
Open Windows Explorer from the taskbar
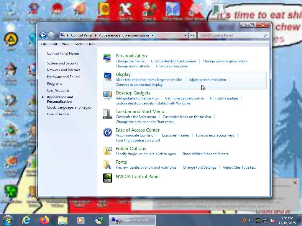[63, 220]
